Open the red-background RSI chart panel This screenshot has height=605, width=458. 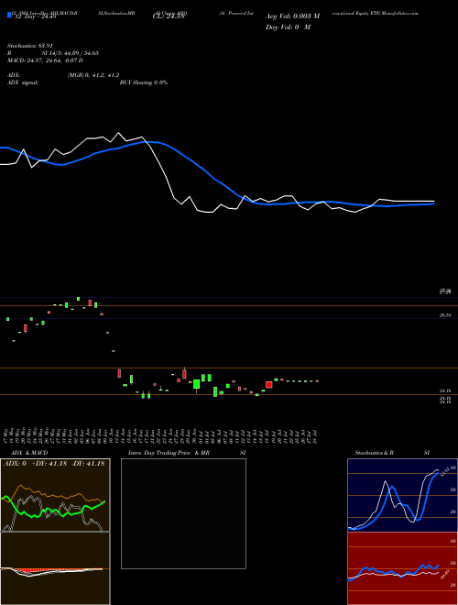tap(402, 568)
